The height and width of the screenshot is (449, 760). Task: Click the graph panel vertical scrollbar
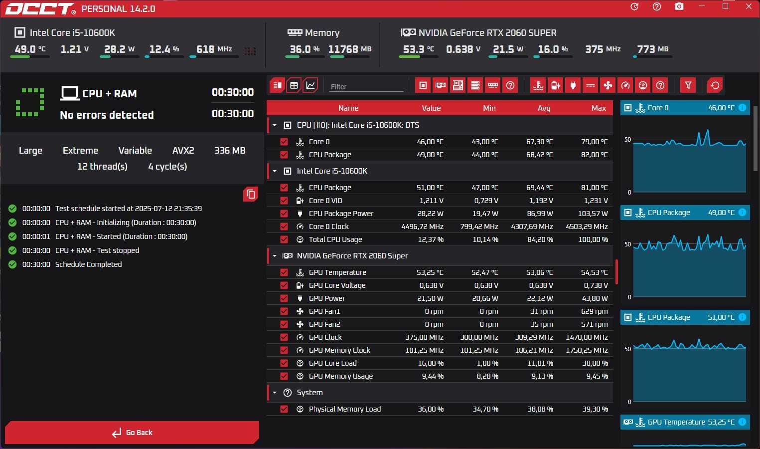coord(757,139)
